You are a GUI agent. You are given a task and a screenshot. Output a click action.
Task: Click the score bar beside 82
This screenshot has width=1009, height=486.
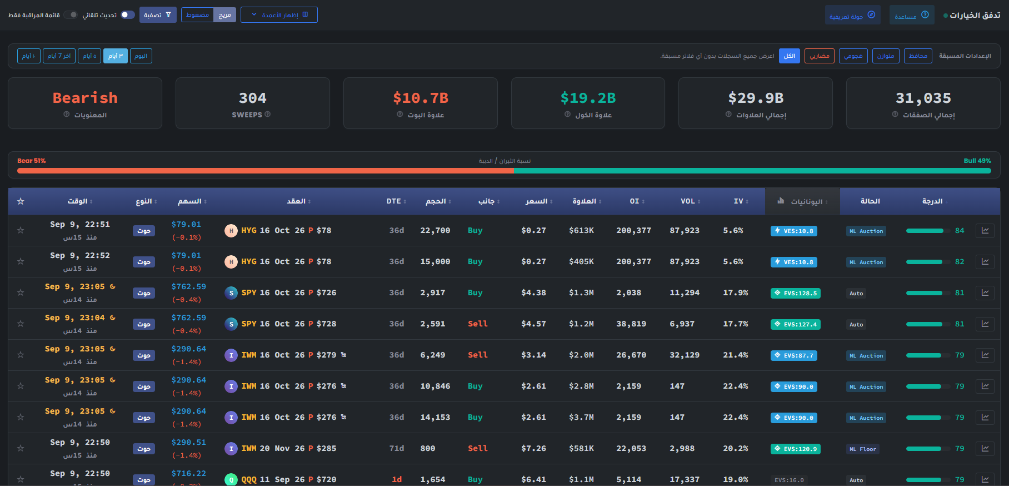(x=928, y=262)
